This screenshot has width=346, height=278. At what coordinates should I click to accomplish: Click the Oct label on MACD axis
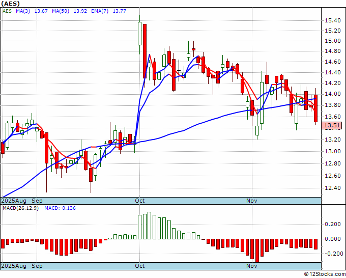pyautogui.click(x=140, y=266)
